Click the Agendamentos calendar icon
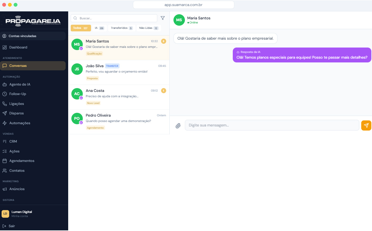 pos(4,161)
